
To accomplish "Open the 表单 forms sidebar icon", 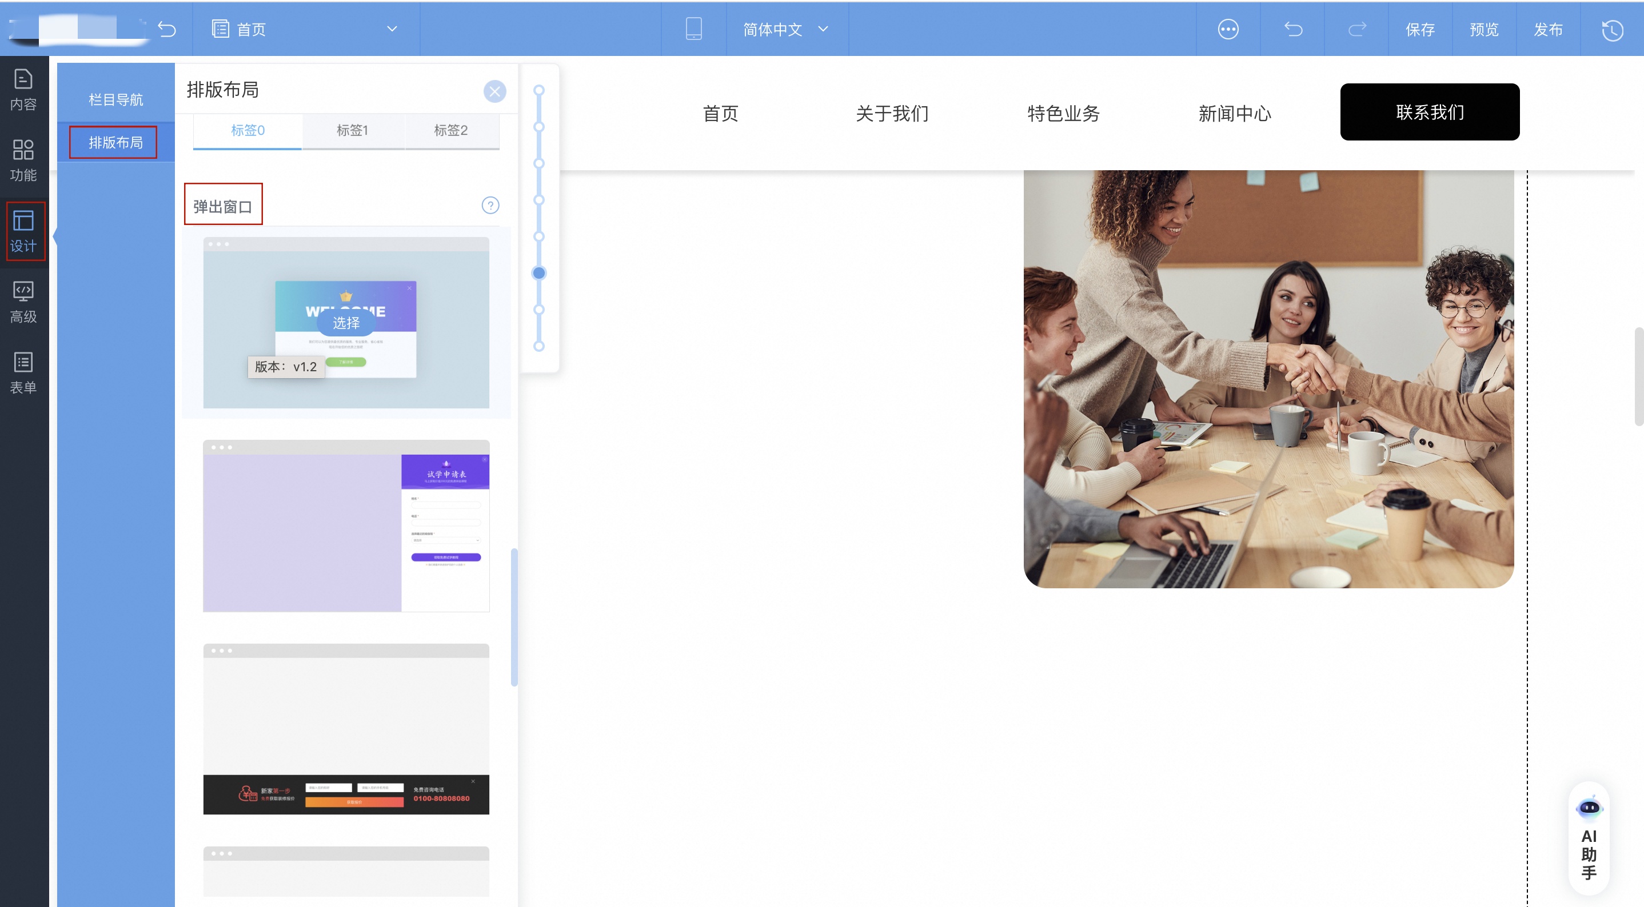I will click(23, 372).
